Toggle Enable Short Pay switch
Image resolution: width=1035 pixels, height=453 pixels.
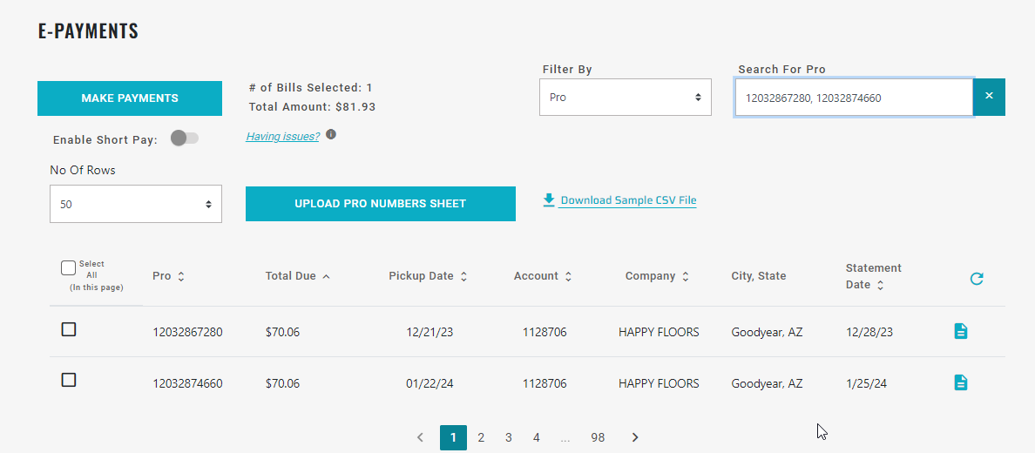point(185,138)
